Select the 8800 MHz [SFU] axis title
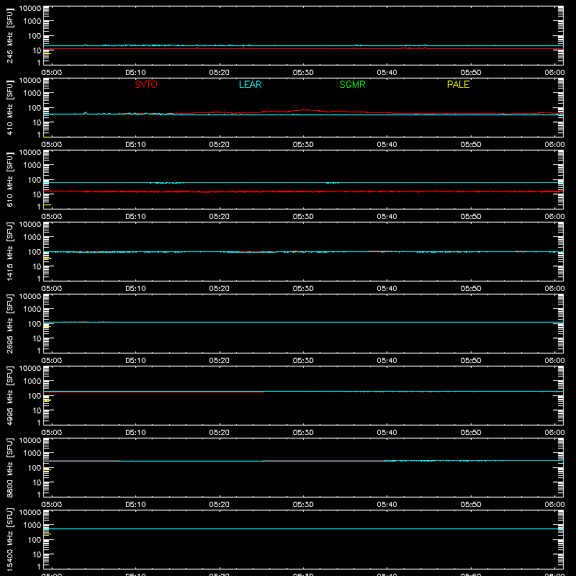576x576 pixels. click(9, 467)
